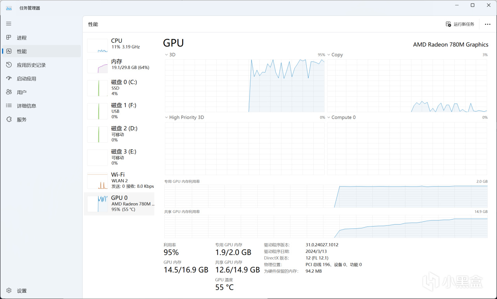Go to the 用户 page
The image size is (497, 299).
41,92
